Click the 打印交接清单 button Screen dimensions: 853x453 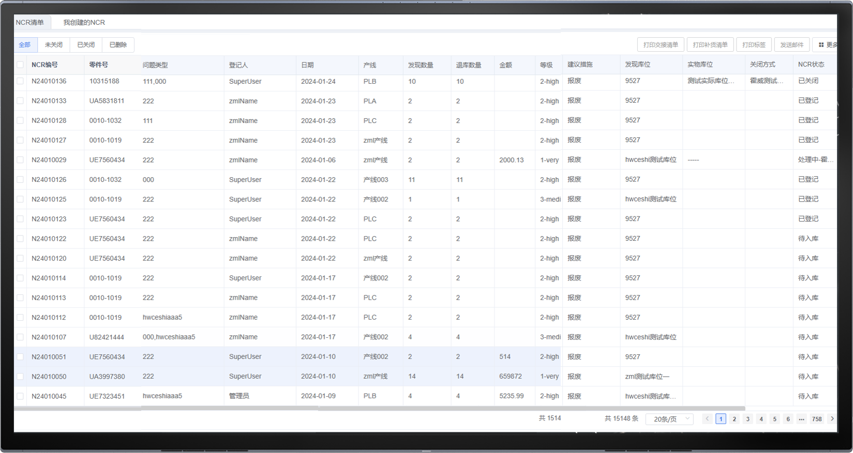pyautogui.click(x=661, y=45)
